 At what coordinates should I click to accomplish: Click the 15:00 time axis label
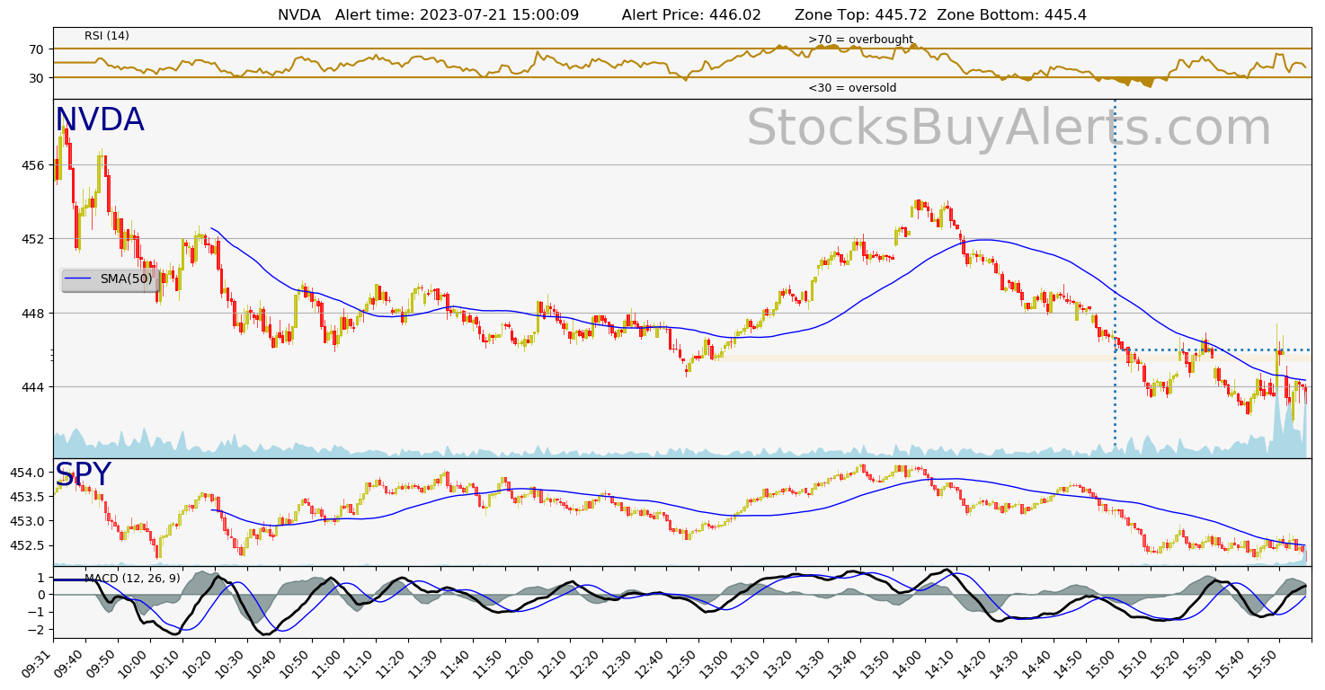pos(1104,662)
